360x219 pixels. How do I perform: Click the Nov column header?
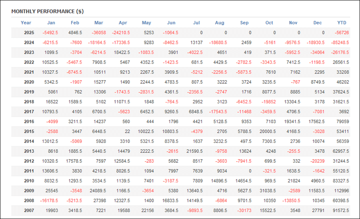[x=293, y=23]
